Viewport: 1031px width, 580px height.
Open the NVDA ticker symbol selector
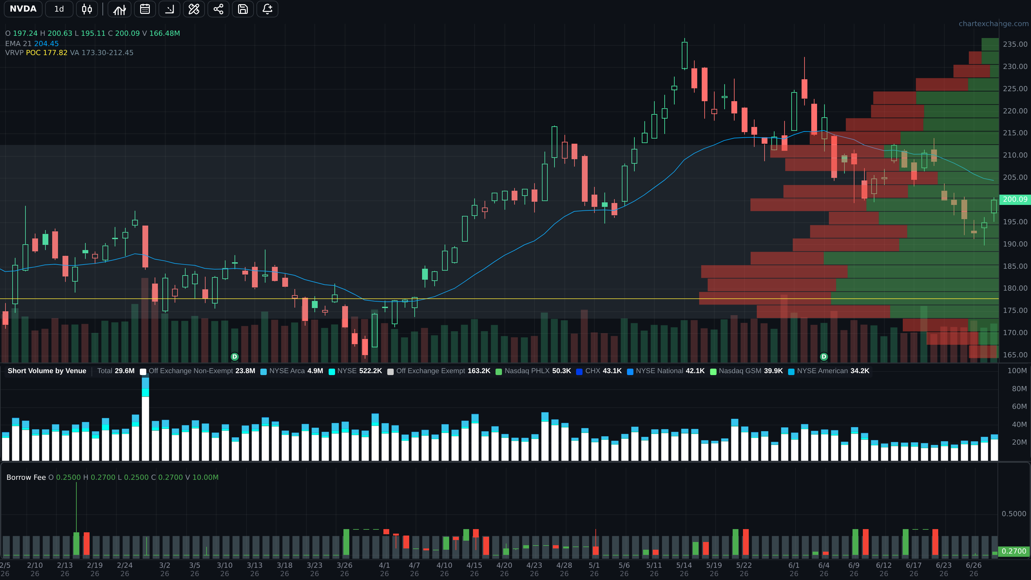(23, 9)
